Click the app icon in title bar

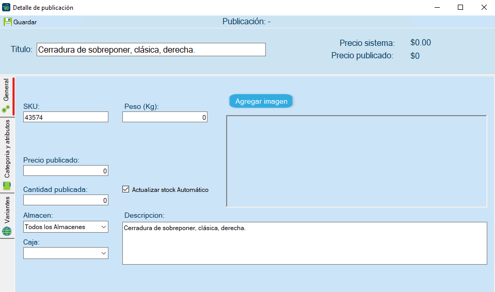[x=6, y=7]
